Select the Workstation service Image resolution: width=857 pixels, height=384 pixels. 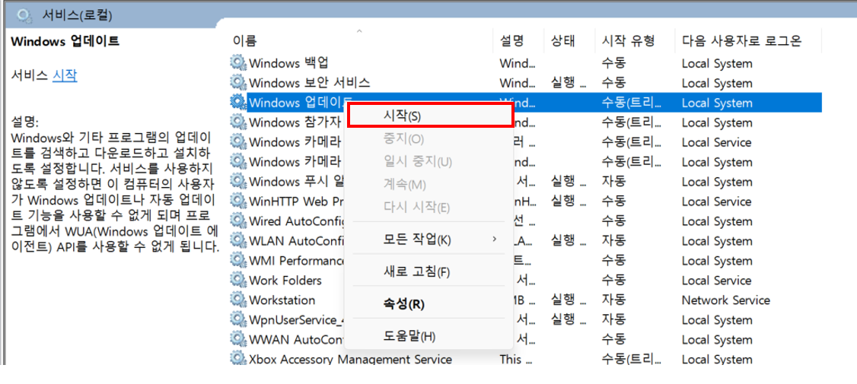(x=282, y=300)
